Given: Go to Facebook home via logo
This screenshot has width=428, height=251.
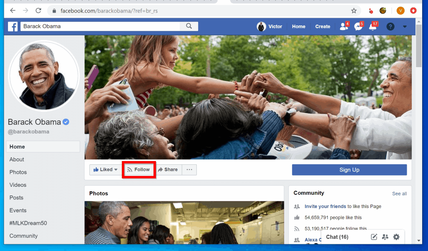Looking at the screenshot, I should point(13,26).
